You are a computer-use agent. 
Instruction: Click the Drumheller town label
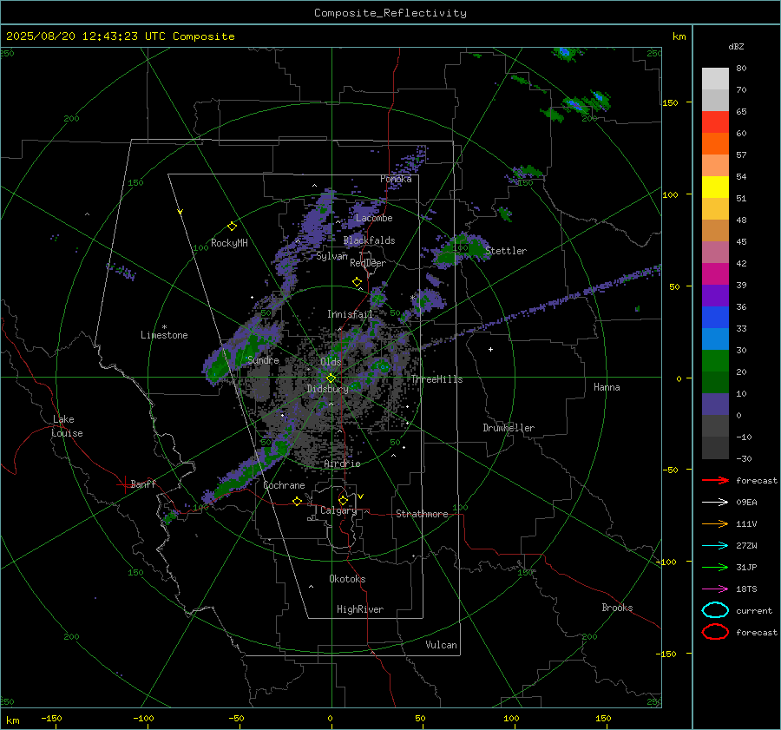[x=509, y=428]
